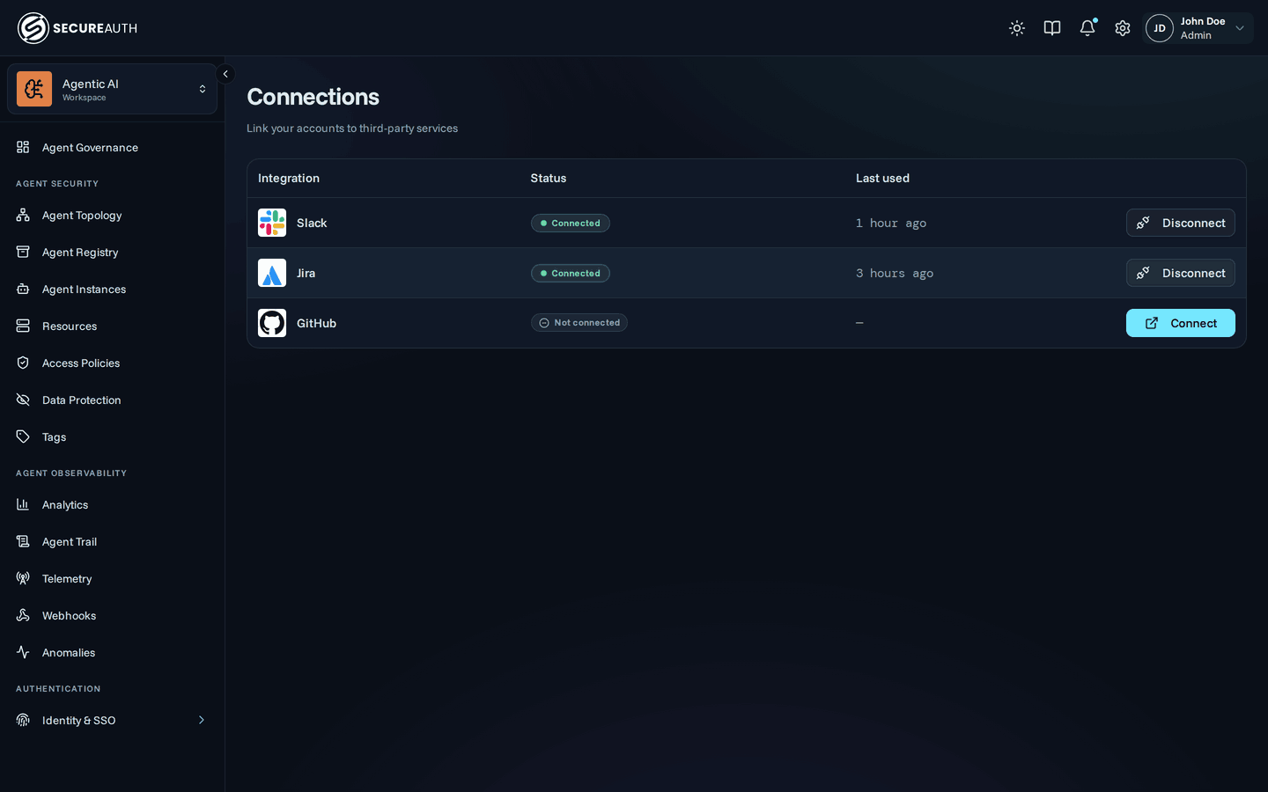Click the Identity & SSO fingerprint icon
Viewport: 1268px width, 792px height.
click(23, 720)
